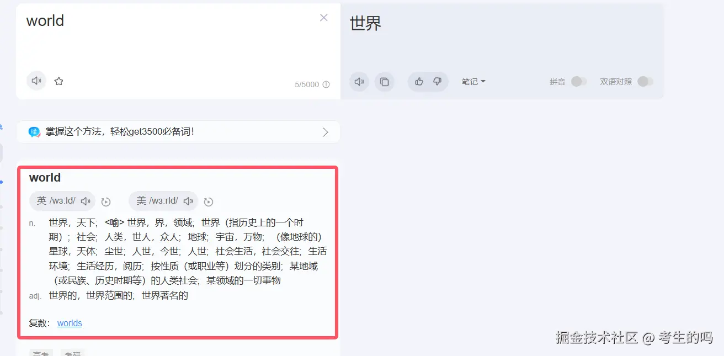Play British pronunciation speaker icon
724x356 pixels.
pyautogui.click(x=86, y=201)
